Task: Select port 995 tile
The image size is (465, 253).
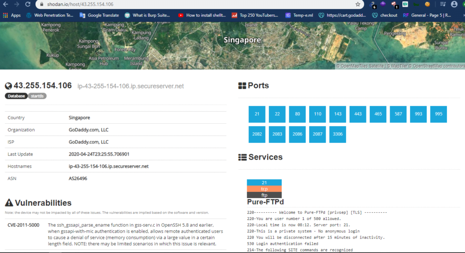Action: tap(438, 114)
